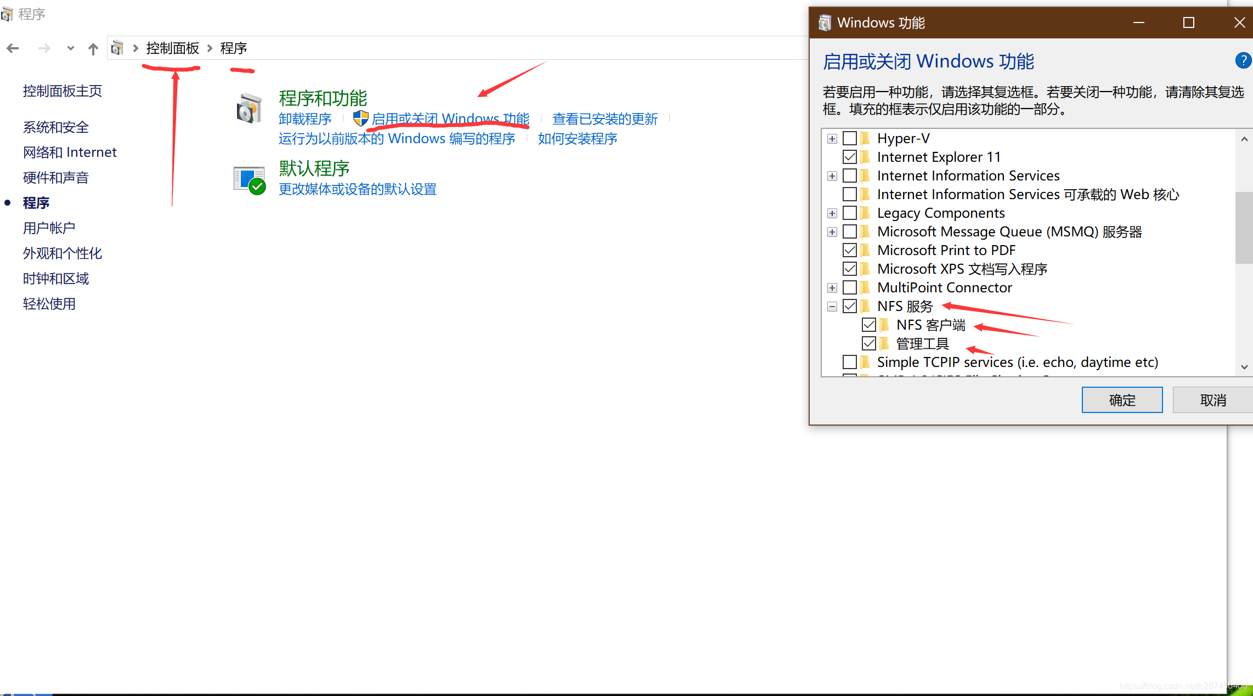Image resolution: width=1253 pixels, height=696 pixels.
Task: Enable the Hyper-V checkbox
Action: (850, 138)
